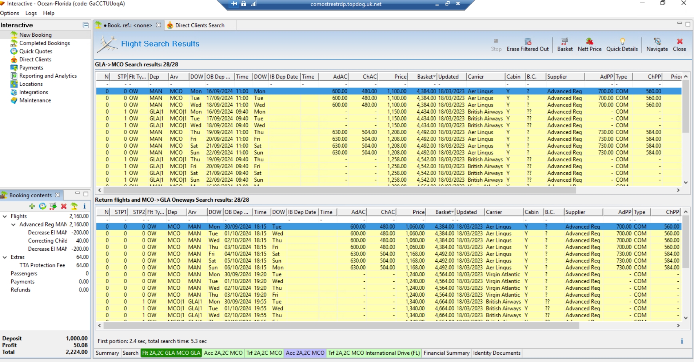Click the green plus icon in Booking contents

[x=32, y=206]
